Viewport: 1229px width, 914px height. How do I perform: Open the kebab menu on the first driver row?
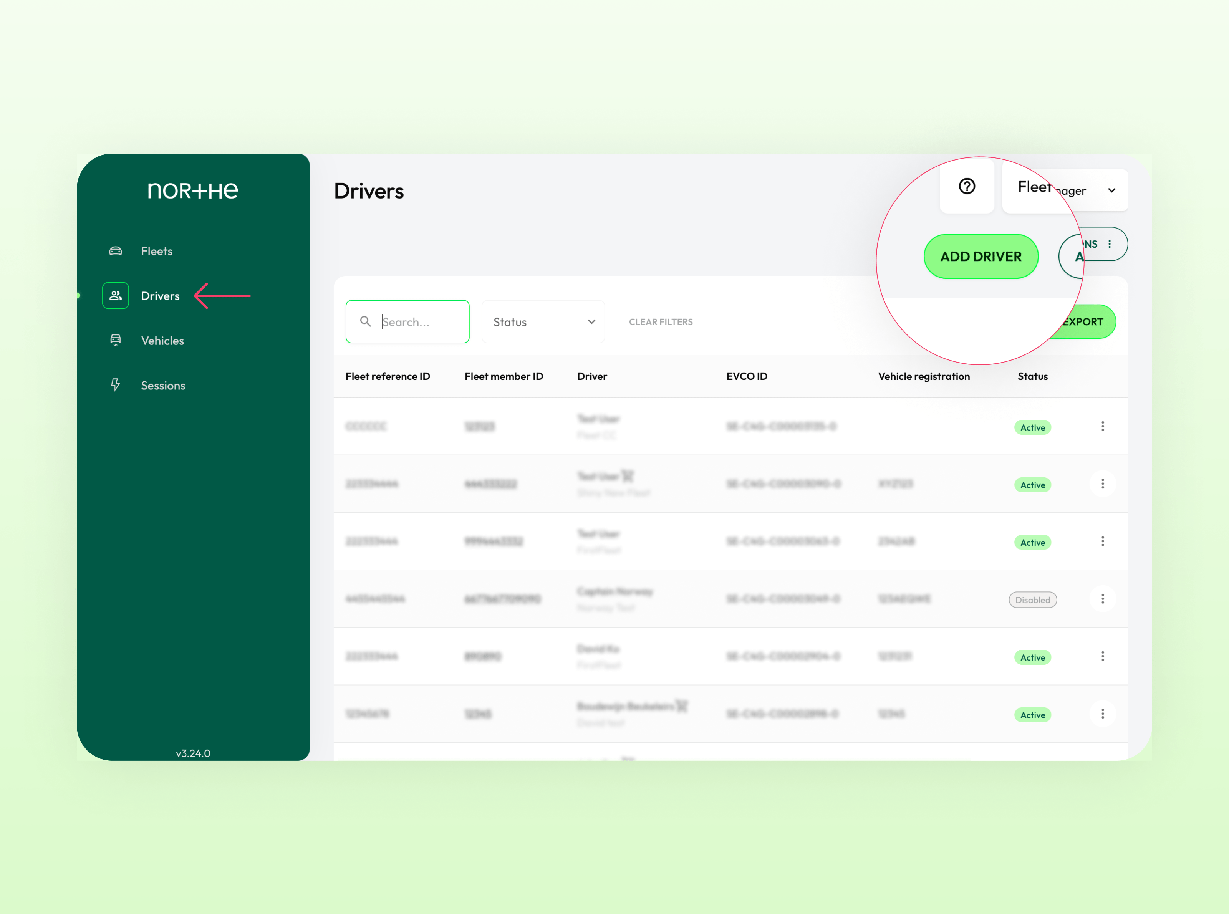(1103, 426)
